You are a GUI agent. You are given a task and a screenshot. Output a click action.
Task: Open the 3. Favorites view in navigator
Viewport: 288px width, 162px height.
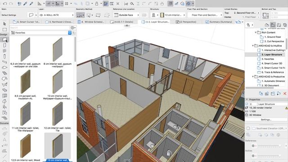[268, 59]
